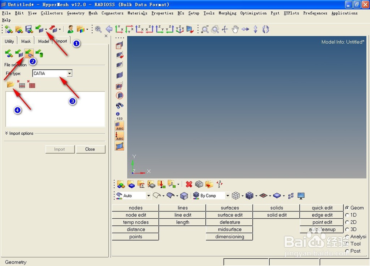Open dropdown arrow next to wireframe cube icon
Screen dimensions: 370x266
[242, 196]
